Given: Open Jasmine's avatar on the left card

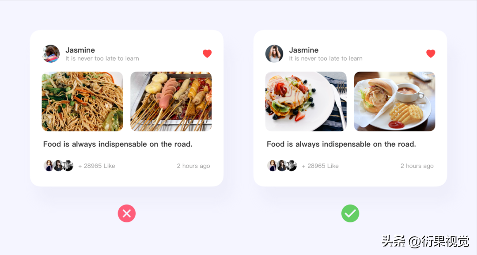Looking at the screenshot, I should pos(51,54).
